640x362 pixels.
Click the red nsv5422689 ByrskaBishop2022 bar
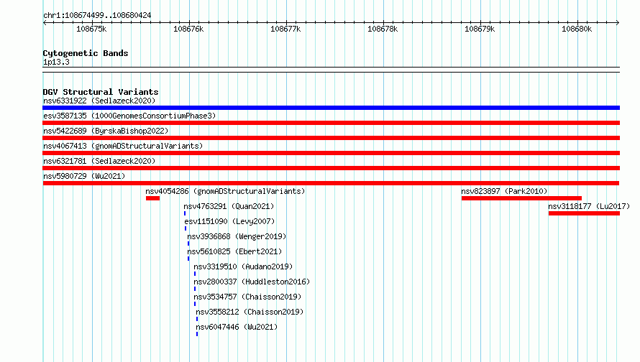pyautogui.click(x=331, y=138)
